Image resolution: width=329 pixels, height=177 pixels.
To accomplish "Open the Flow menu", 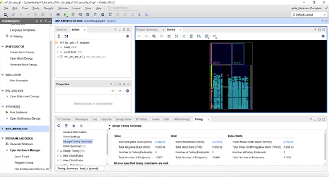I will 25,8.
